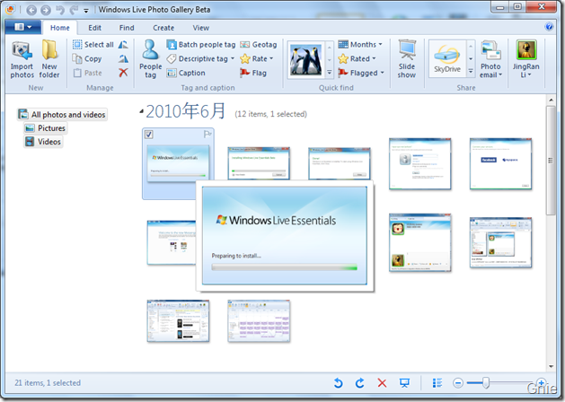Click the Paste command

[x=88, y=73]
